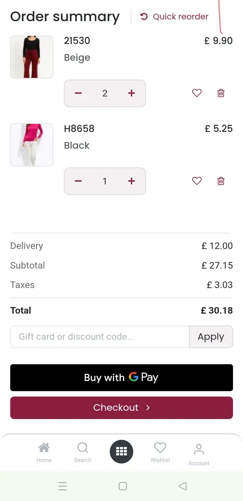Viewport: 243px width, 501px height.
Task: Increase quantity of item 21530
Action: point(131,93)
